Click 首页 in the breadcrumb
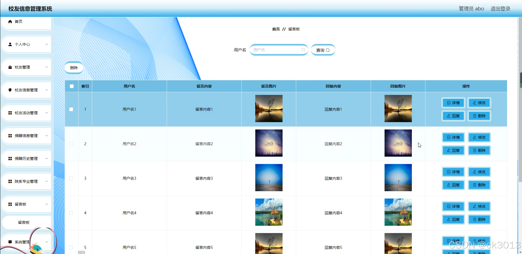The image size is (522, 254). click(276, 29)
